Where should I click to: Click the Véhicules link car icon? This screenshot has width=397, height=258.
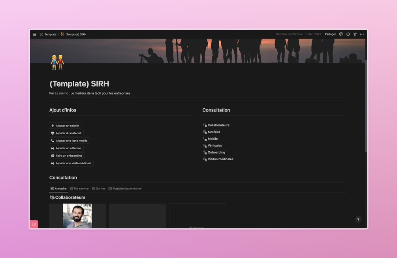(205, 146)
